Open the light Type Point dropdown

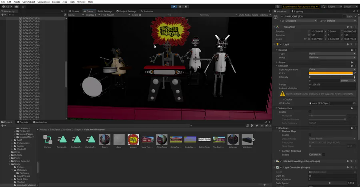pyautogui.click(x=332, y=53)
